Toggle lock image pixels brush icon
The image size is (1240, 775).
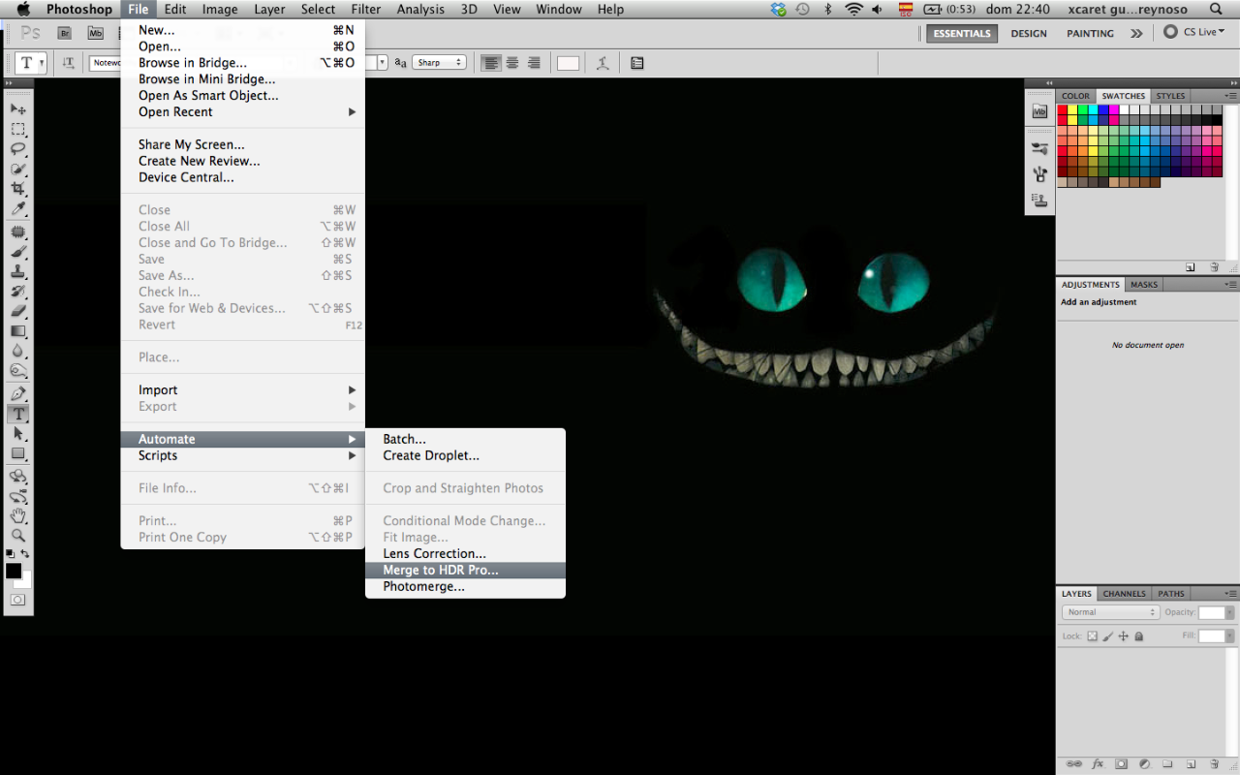point(1108,636)
